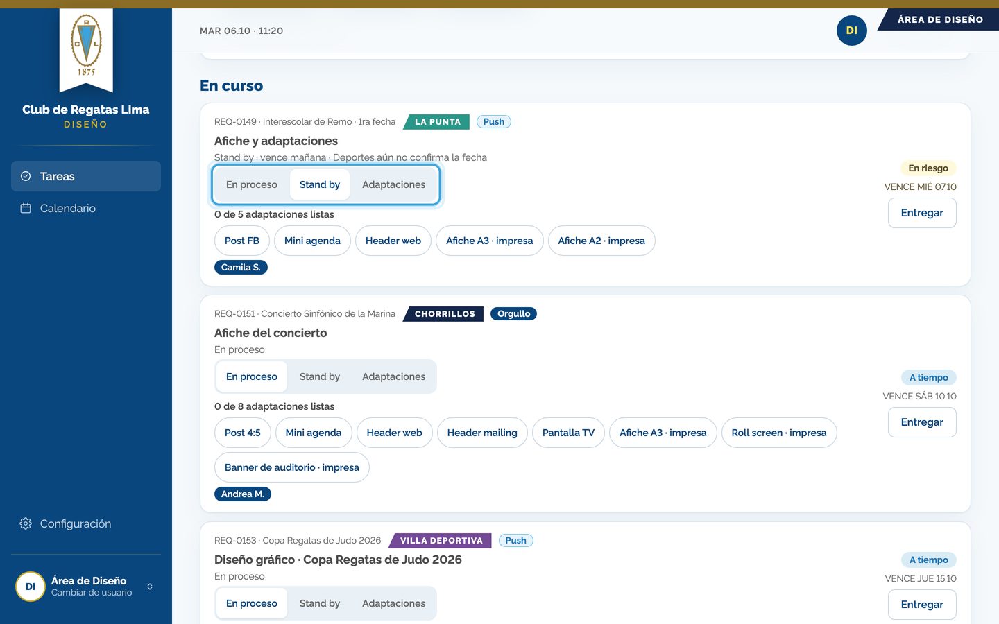Select Adaptaciones for Afiche y adaptaciones
The width and height of the screenshot is (999, 624).
click(x=394, y=184)
